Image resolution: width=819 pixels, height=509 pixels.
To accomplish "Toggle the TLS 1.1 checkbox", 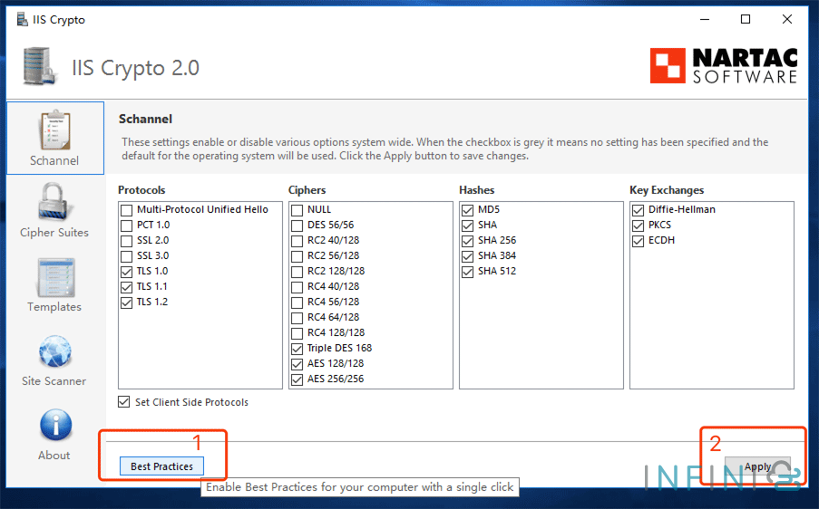I will click(126, 287).
